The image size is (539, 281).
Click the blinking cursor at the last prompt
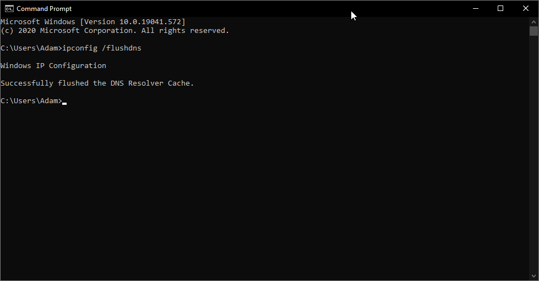click(x=64, y=102)
